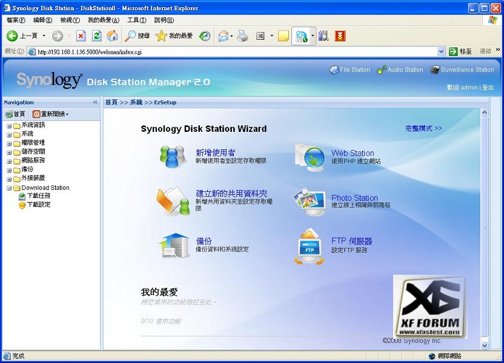Open the 工具(T) menu
The image size is (504, 363).
[137, 20]
